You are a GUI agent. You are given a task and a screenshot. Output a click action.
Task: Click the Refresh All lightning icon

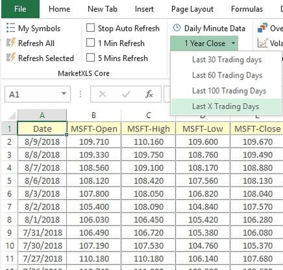(11, 43)
